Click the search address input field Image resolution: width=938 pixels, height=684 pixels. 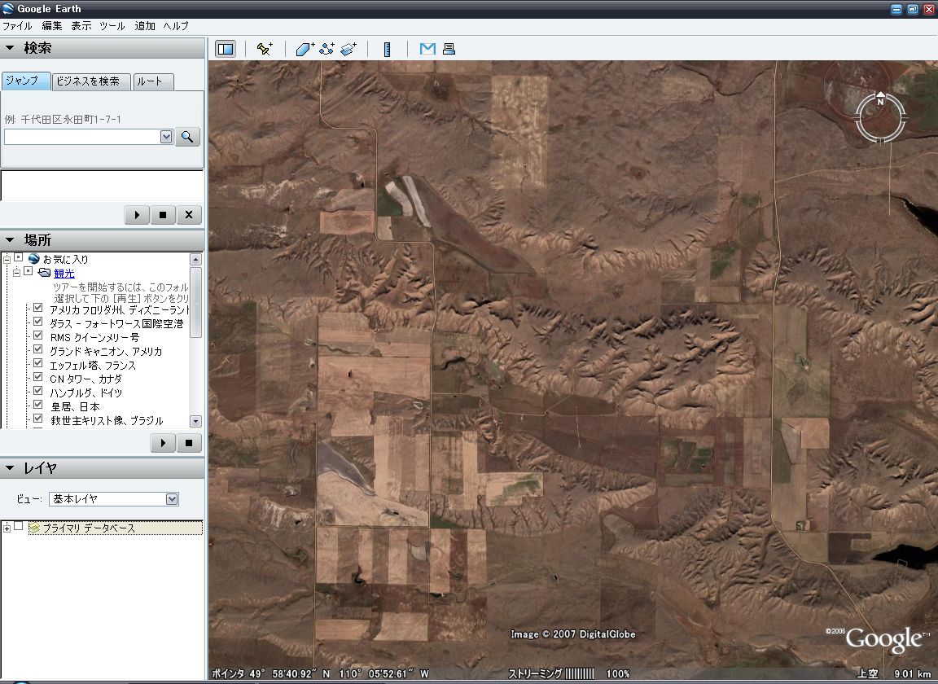point(82,137)
